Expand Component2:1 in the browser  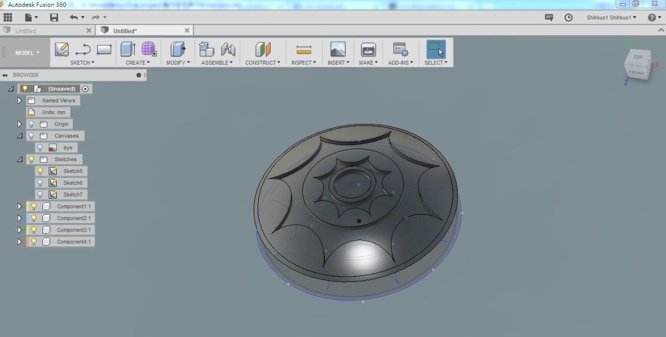coord(19,218)
